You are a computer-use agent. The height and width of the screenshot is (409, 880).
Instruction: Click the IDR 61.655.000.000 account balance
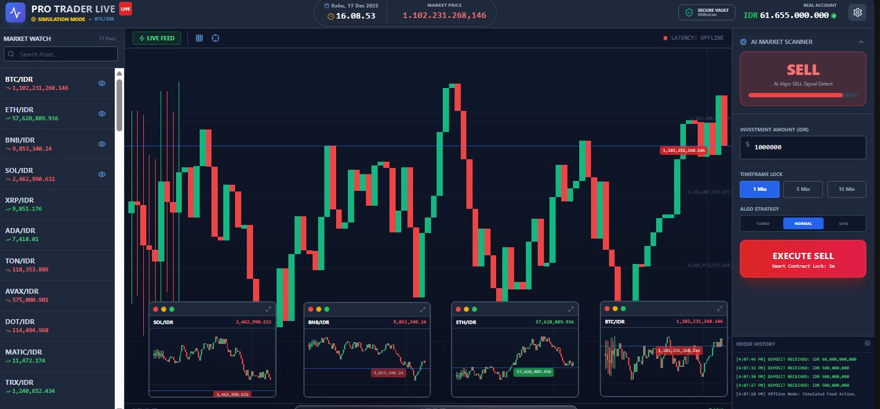tap(786, 15)
